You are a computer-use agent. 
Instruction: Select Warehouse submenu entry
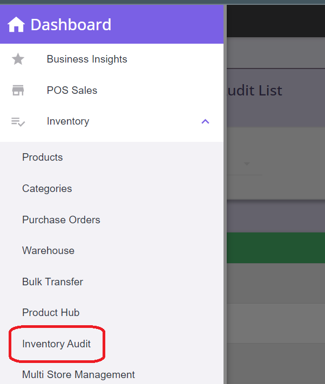[x=48, y=251]
